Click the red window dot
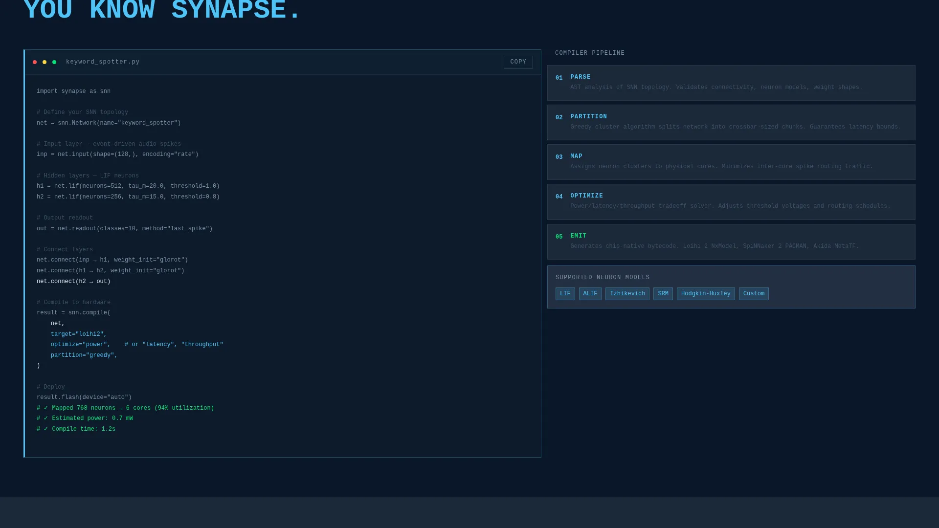Image resolution: width=939 pixels, height=528 pixels. 35,62
